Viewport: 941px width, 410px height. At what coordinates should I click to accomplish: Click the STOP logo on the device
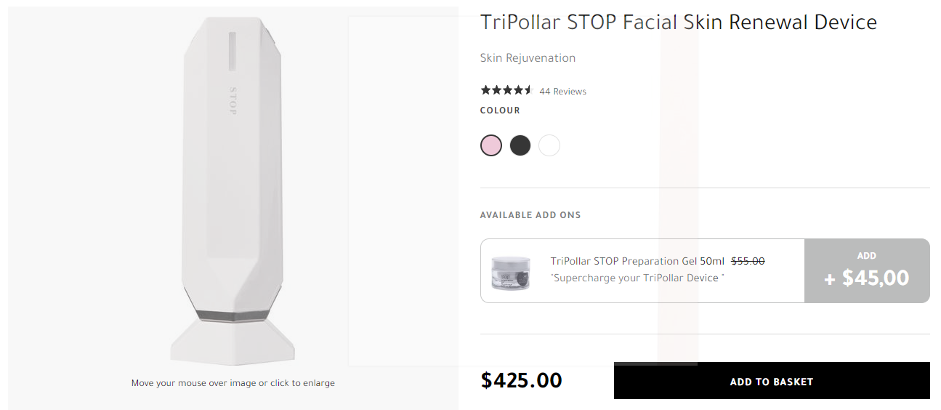(x=233, y=101)
